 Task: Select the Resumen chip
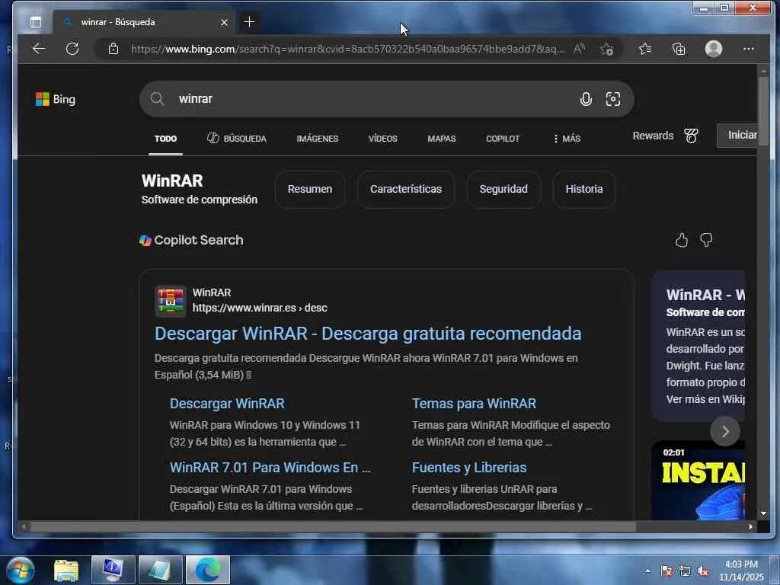(310, 189)
